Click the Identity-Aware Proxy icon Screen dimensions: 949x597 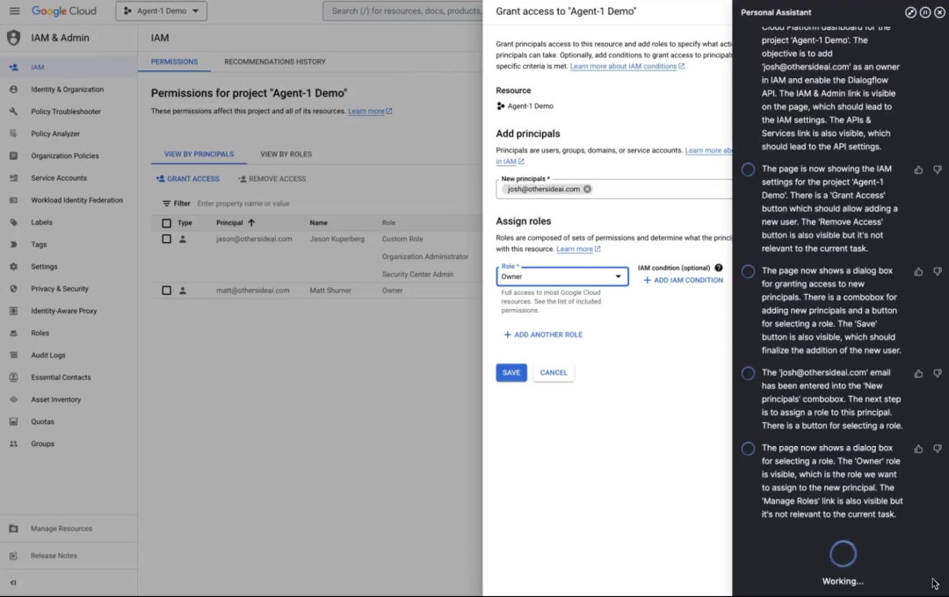(13, 311)
